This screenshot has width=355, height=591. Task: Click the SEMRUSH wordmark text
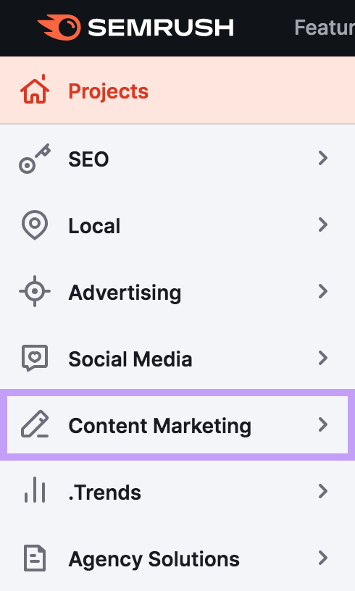point(161,28)
